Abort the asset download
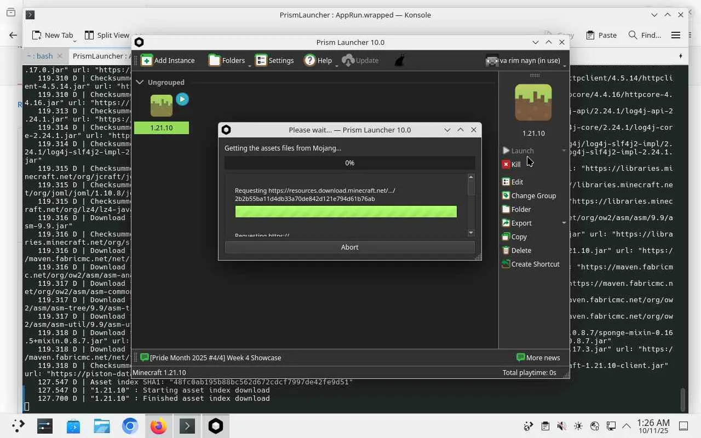 [x=349, y=247]
